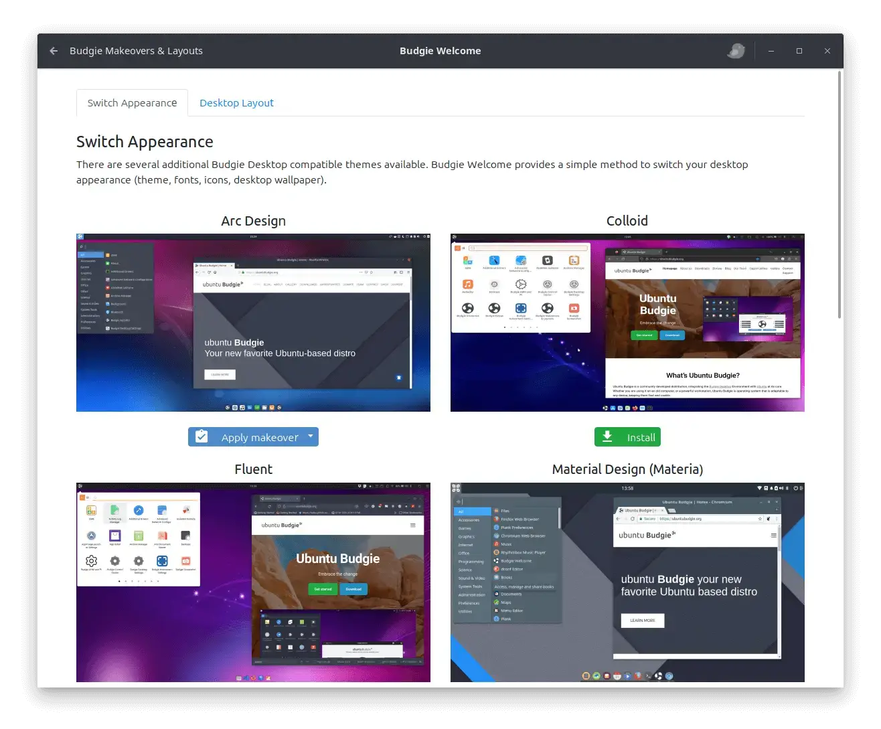Click the 'Material Design (Materia)' heading
Screen dimensions: 881x729
point(627,469)
